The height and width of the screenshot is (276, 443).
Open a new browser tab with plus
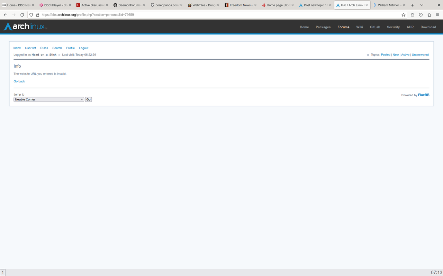(x=412, y=5)
